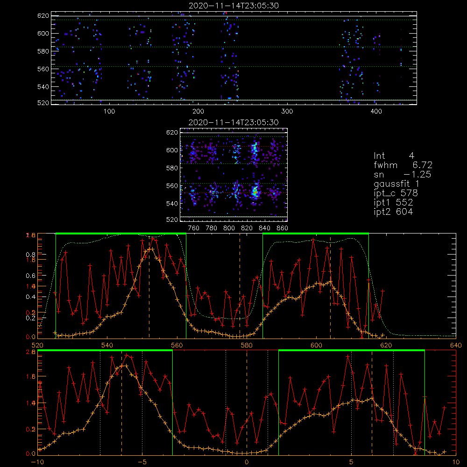Click x-axis label 400 under the top image

[376, 112]
